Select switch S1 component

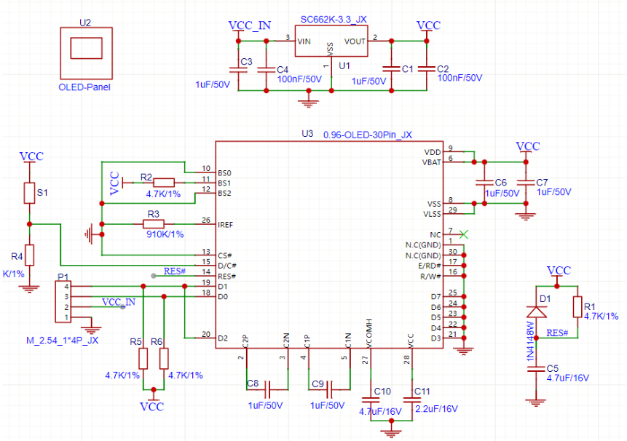(x=28, y=194)
